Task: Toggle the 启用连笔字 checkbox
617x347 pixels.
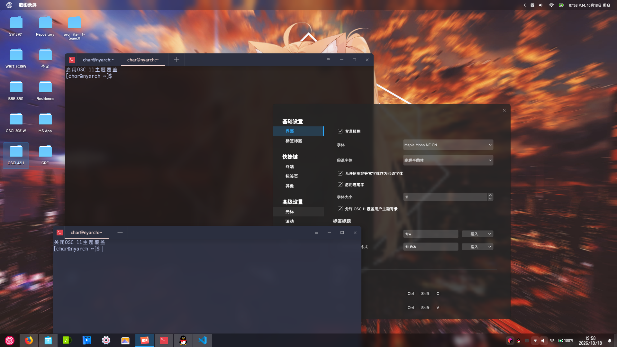Action: pyautogui.click(x=340, y=185)
